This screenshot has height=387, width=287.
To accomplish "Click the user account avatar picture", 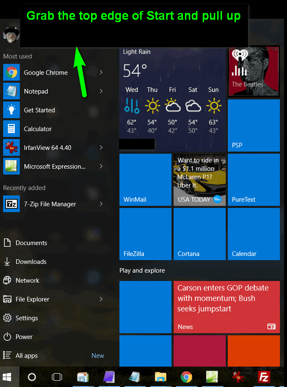I will pyautogui.click(x=11, y=34).
